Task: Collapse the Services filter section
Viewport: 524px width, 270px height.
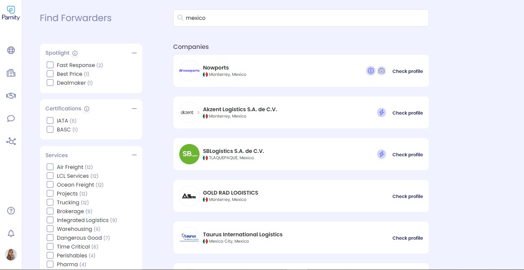Action: (134, 155)
